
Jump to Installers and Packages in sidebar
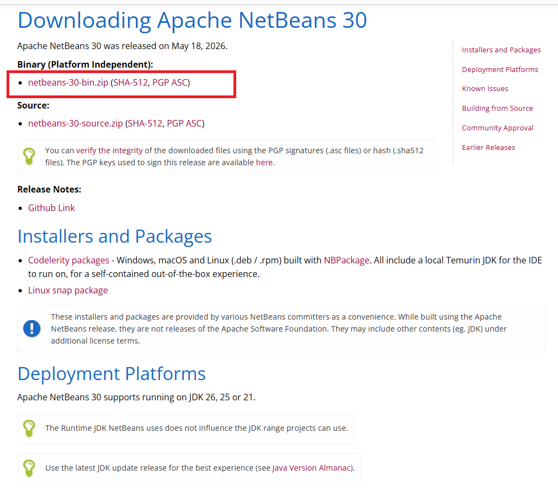(x=501, y=50)
